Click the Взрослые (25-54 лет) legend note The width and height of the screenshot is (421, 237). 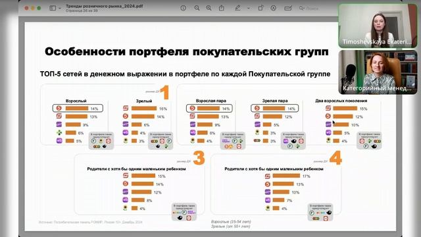pos(231,222)
